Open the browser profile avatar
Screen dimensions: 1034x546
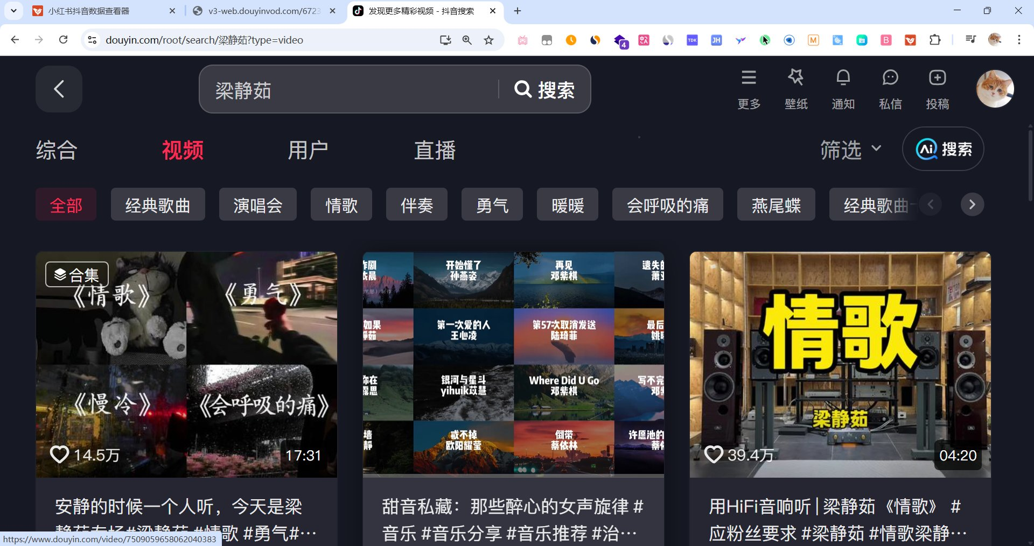tap(995, 40)
